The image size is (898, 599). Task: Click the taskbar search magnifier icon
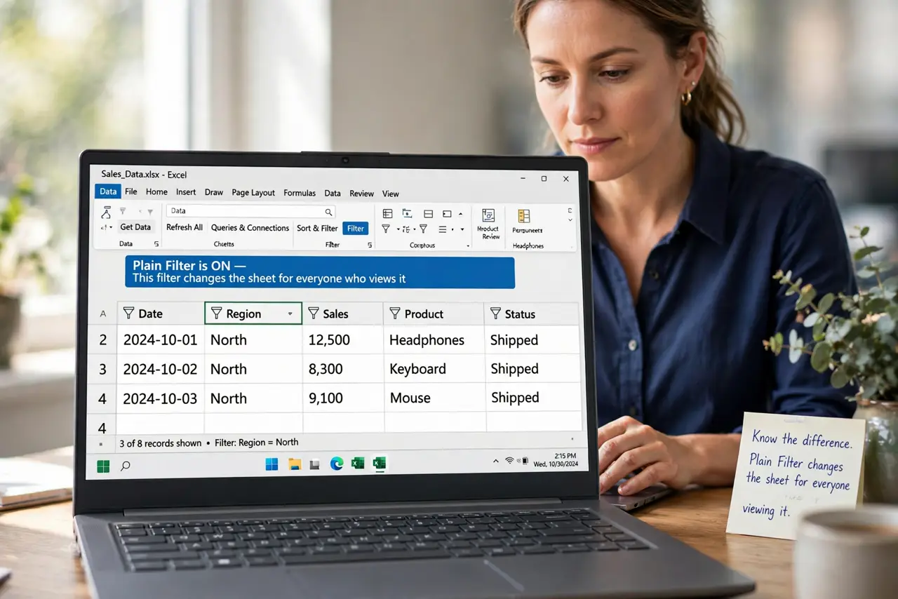(x=126, y=466)
